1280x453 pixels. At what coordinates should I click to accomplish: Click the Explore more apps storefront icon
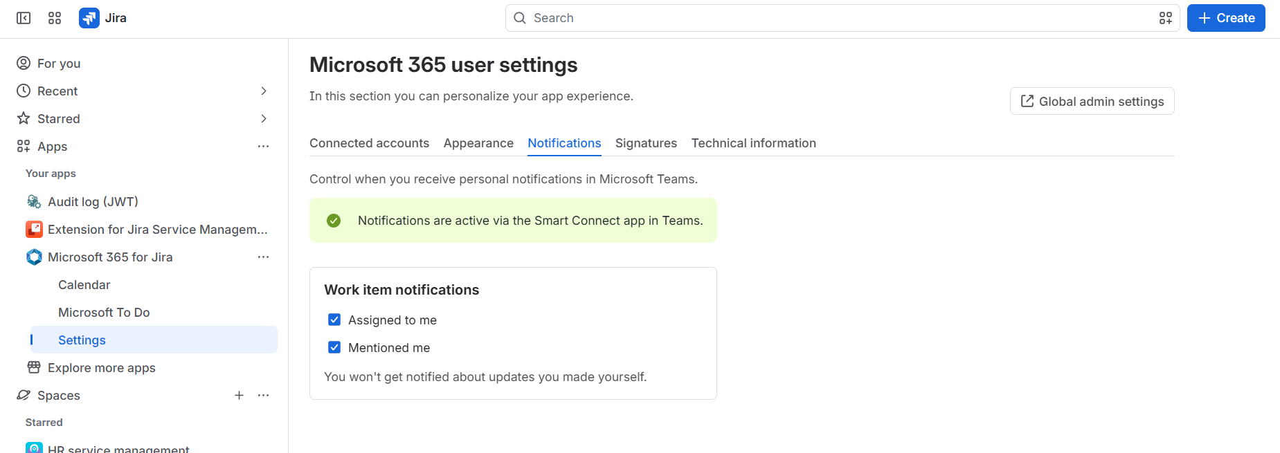point(34,367)
